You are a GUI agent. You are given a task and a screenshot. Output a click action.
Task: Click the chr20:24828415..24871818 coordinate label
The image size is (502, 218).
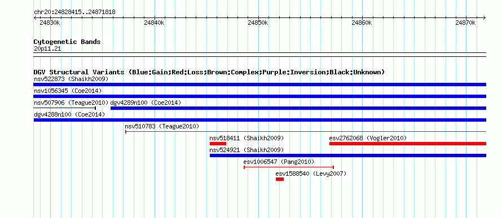(x=74, y=12)
